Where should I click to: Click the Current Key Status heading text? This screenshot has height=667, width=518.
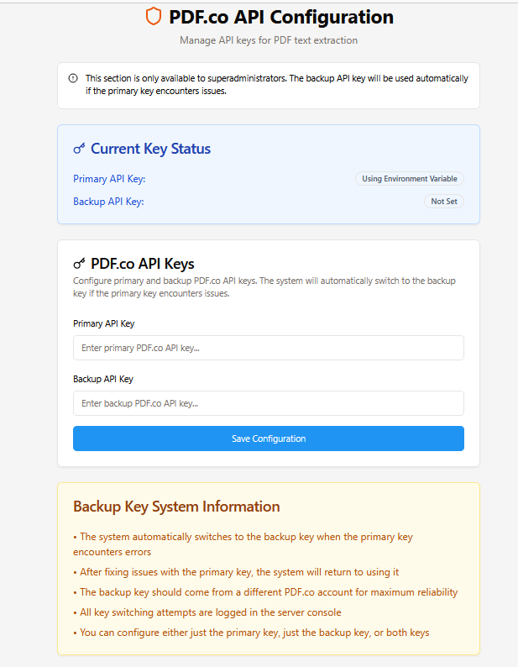[150, 149]
